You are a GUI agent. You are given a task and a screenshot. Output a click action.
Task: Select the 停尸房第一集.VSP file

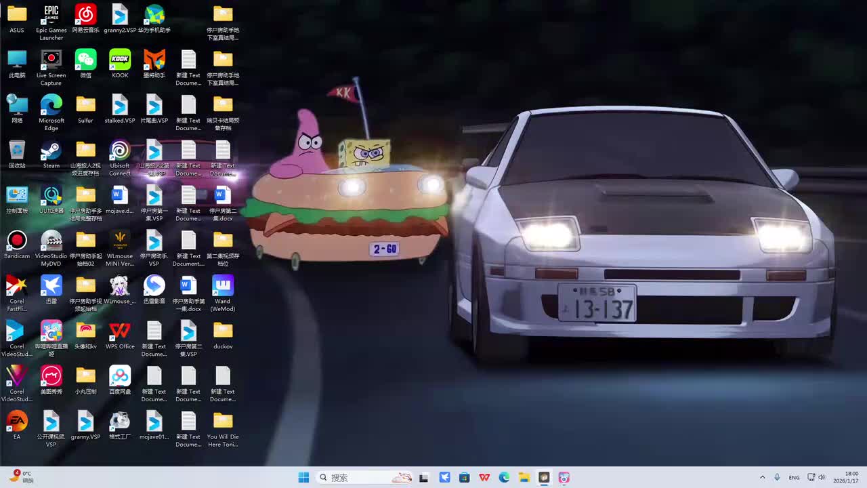tap(154, 203)
